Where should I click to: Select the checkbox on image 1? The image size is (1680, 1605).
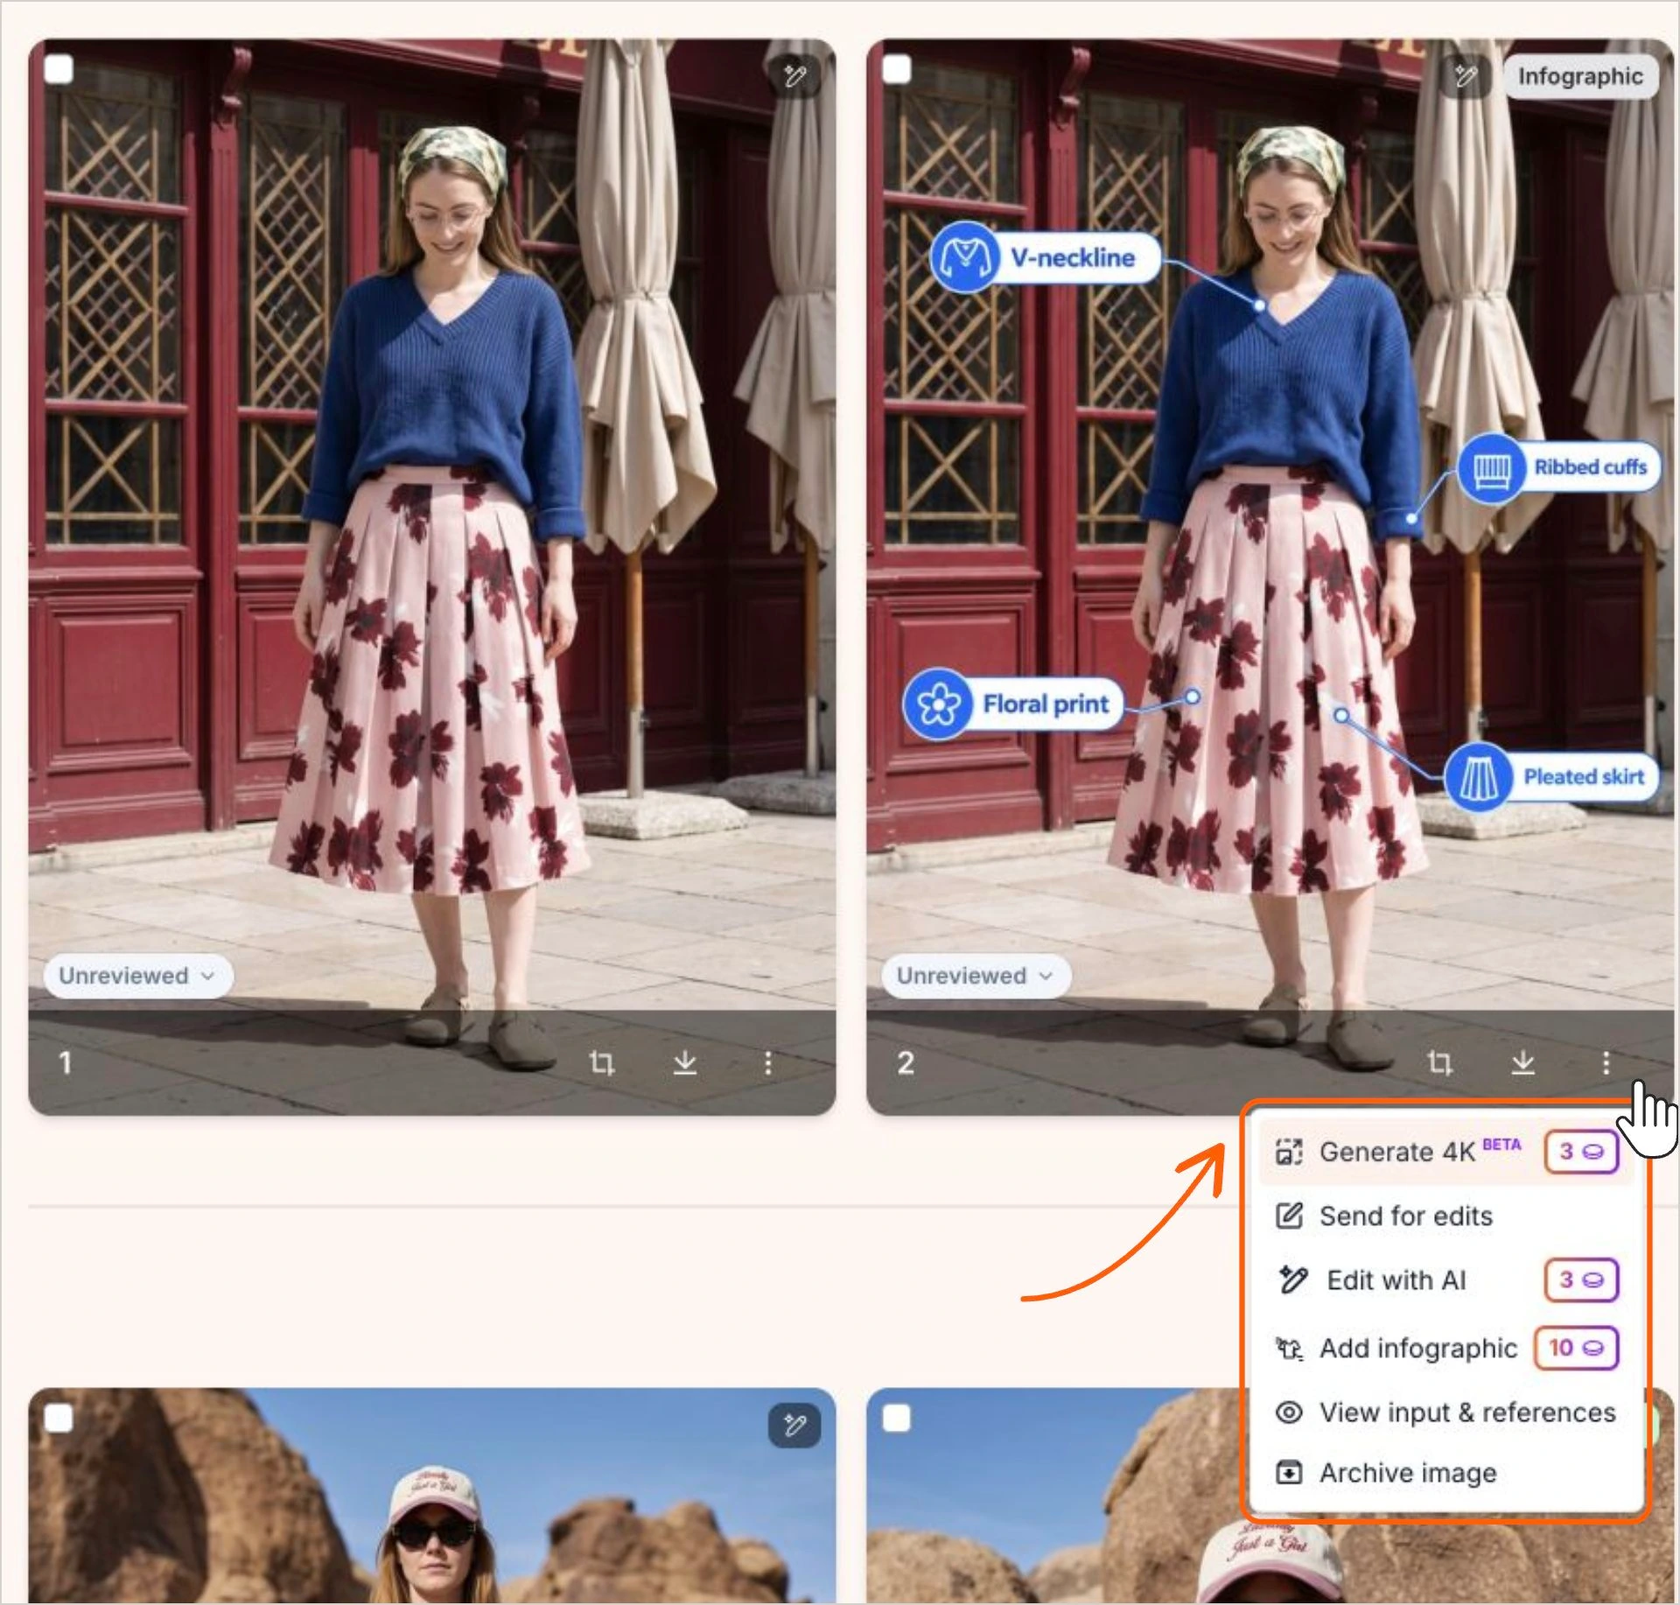coord(59,69)
